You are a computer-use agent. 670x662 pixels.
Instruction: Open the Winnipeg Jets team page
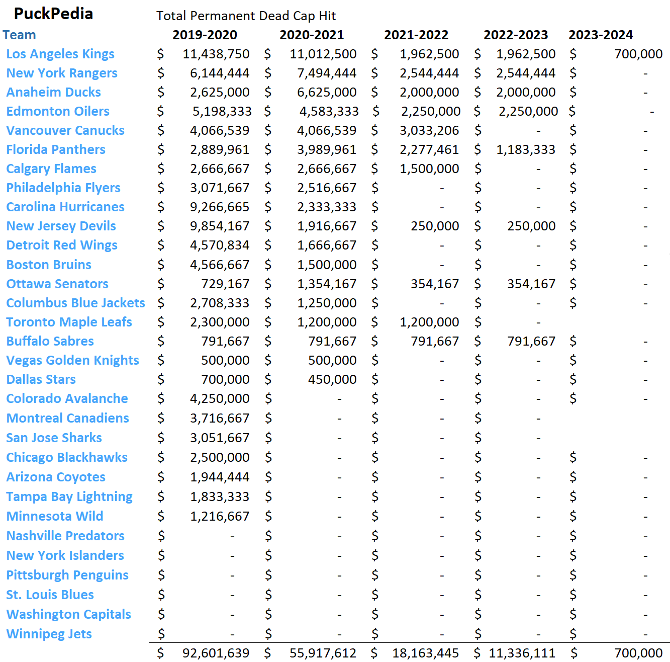point(49,634)
